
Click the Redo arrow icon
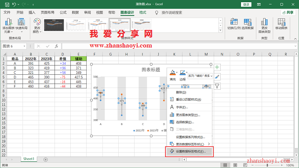coord(24,4)
